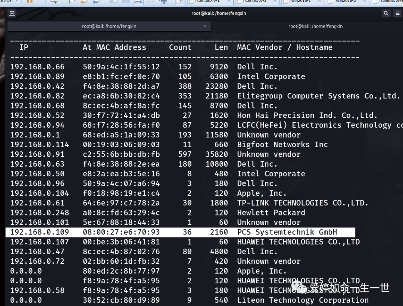Select count value 353
This screenshot has height=306, width=403.
tap(185, 96)
